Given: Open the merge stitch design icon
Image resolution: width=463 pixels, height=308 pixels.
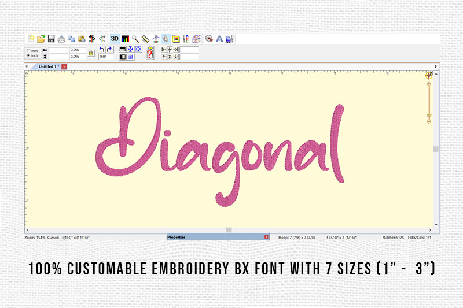Looking at the screenshot, I should [209, 39].
